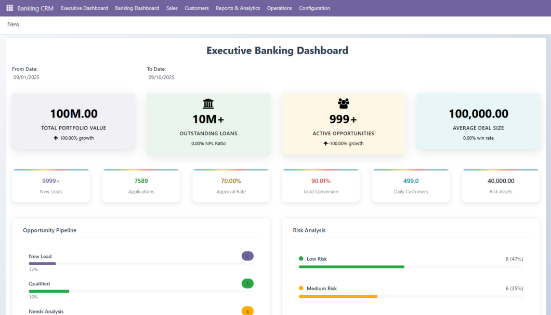Viewport: 551px width, 315px height.
Task: Open the Approval Rate 70.00% tile
Action: [231, 186]
